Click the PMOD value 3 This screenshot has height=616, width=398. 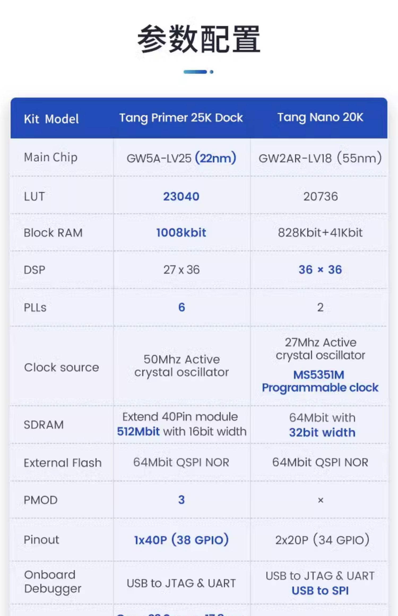181,500
